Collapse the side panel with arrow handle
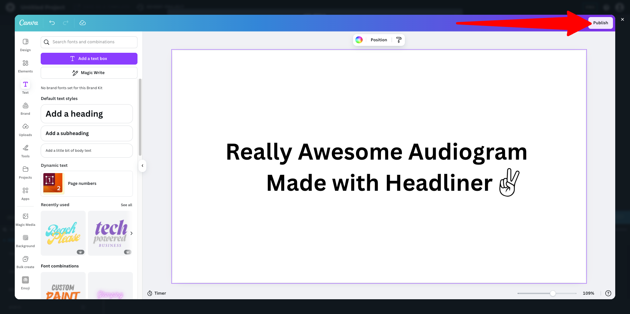Image resolution: width=630 pixels, height=314 pixels. 142,166
